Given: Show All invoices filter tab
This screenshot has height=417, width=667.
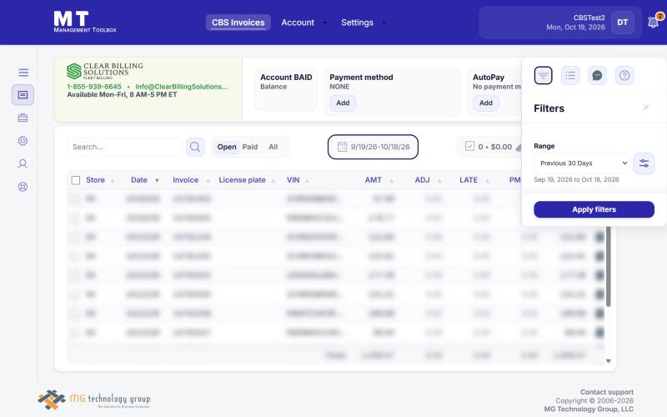Looking at the screenshot, I should [273, 147].
